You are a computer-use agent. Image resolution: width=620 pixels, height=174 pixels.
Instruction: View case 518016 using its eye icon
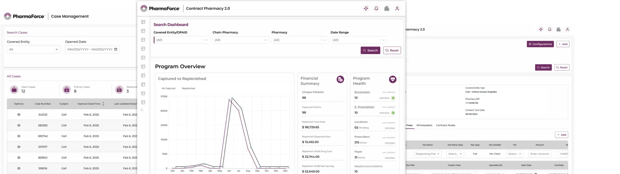[x=19, y=168]
